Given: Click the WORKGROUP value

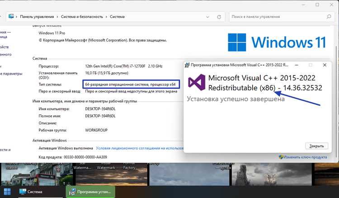Looking at the screenshot, I should [x=96, y=130].
